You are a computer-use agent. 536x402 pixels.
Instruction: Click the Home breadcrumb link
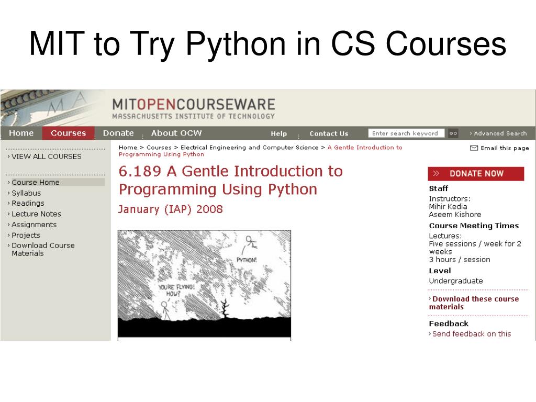pos(128,147)
